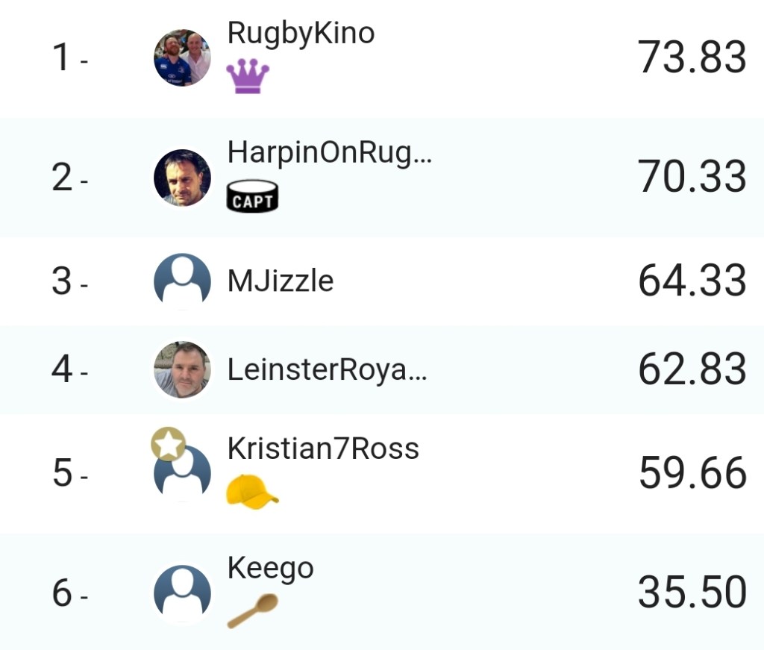Open RugbyKino's profile photo

point(182,58)
